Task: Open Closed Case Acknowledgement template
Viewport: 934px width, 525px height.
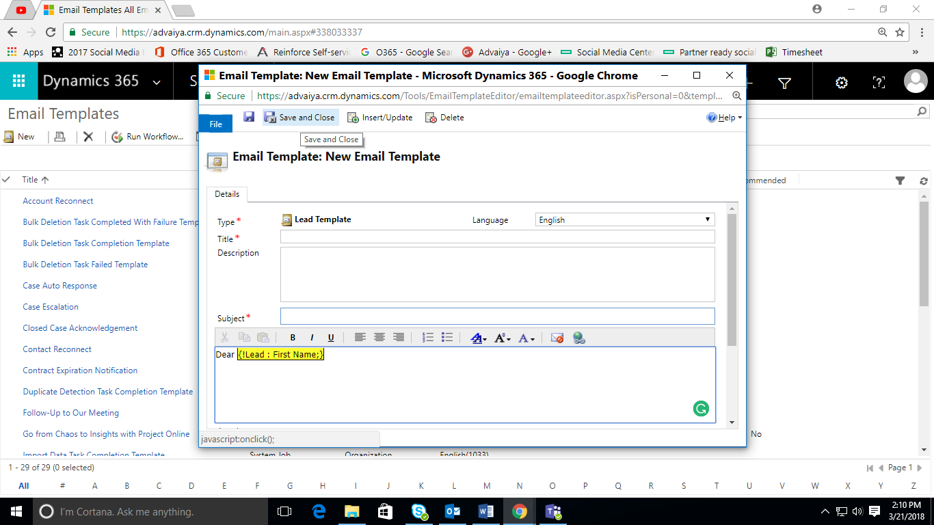Action: pos(80,328)
